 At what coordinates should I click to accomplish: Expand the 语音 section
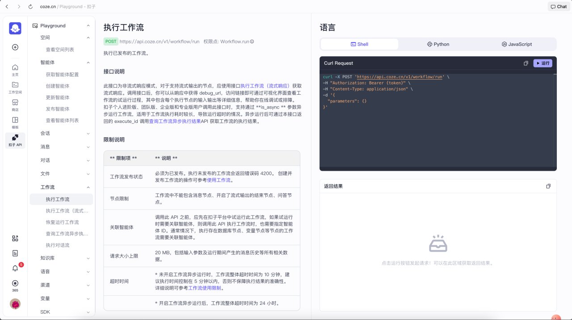[88, 272]
